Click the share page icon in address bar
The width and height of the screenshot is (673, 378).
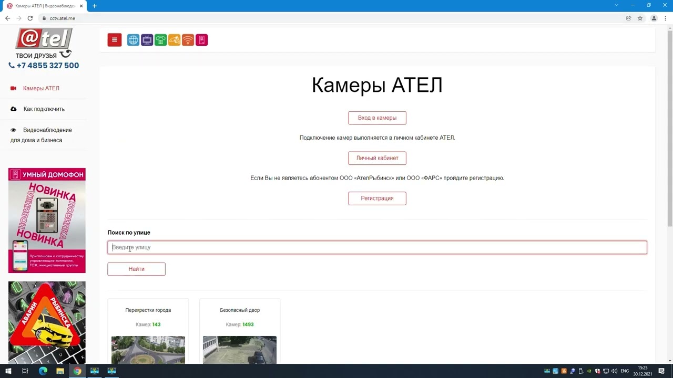(628, 18)
